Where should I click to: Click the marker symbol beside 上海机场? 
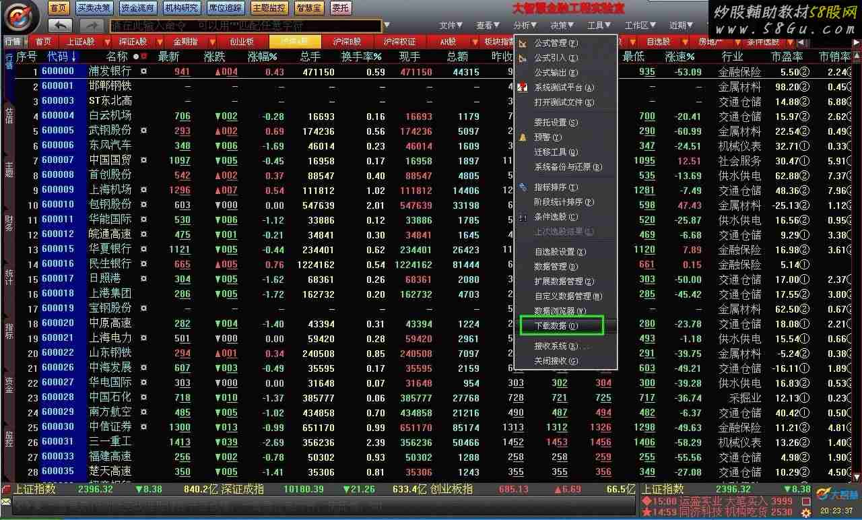click(x=143, y=190)
